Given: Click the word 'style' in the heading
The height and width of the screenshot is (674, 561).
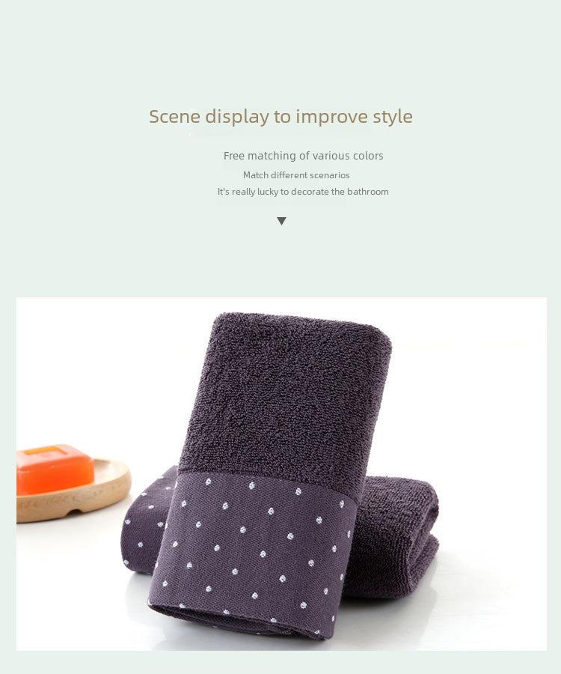Looking at the screenshot, I should coord(392,117).
